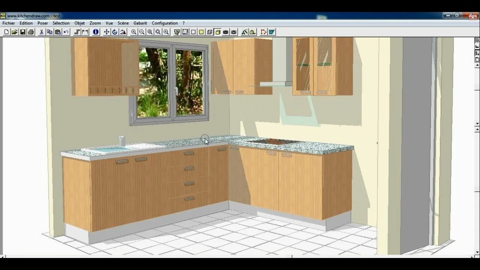This screenshot has height=270, width=480.
Task: Activate the measuring tape tool
Action: click(x=253, y=32)
